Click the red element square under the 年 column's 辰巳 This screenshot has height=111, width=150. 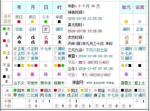click(x=19, y=21)
